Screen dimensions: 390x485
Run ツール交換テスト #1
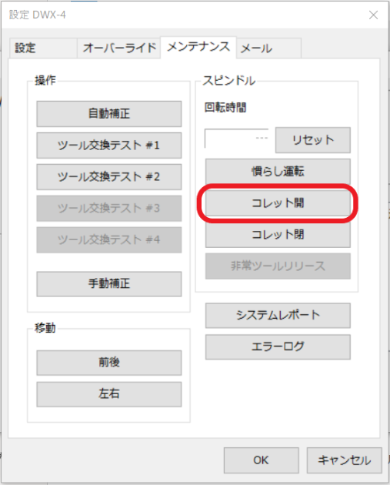point(109,145)
